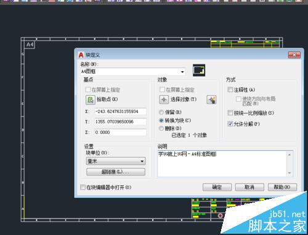
Task: Confirm with the 确定 button
Action: (217, 187)
